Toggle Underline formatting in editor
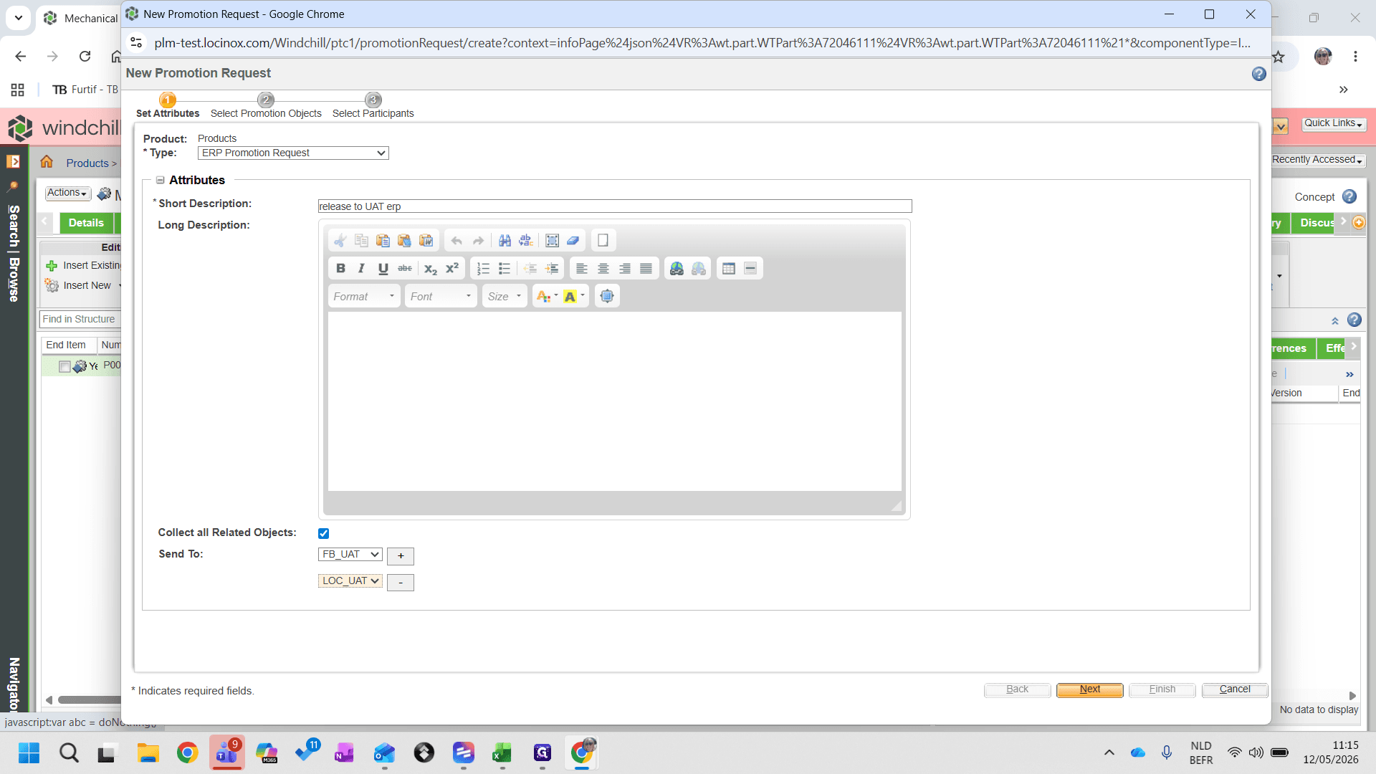The width and height of the screenshot is (1376, 774). point(383,268)
